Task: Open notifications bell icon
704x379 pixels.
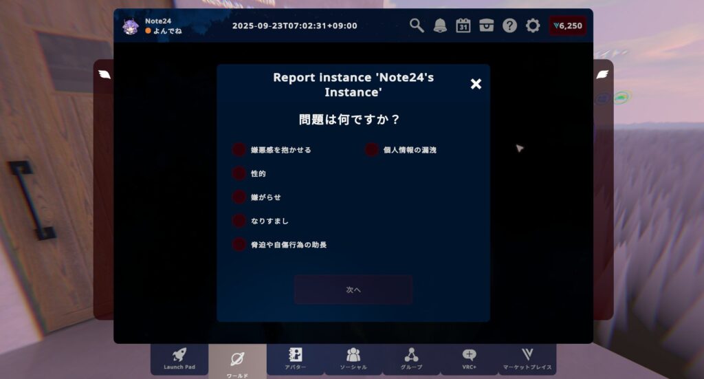Action: click(x=440, y=25)
